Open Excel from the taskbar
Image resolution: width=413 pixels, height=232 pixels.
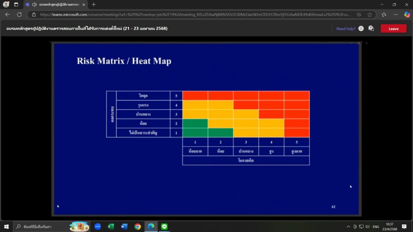[x=111, y=226]
